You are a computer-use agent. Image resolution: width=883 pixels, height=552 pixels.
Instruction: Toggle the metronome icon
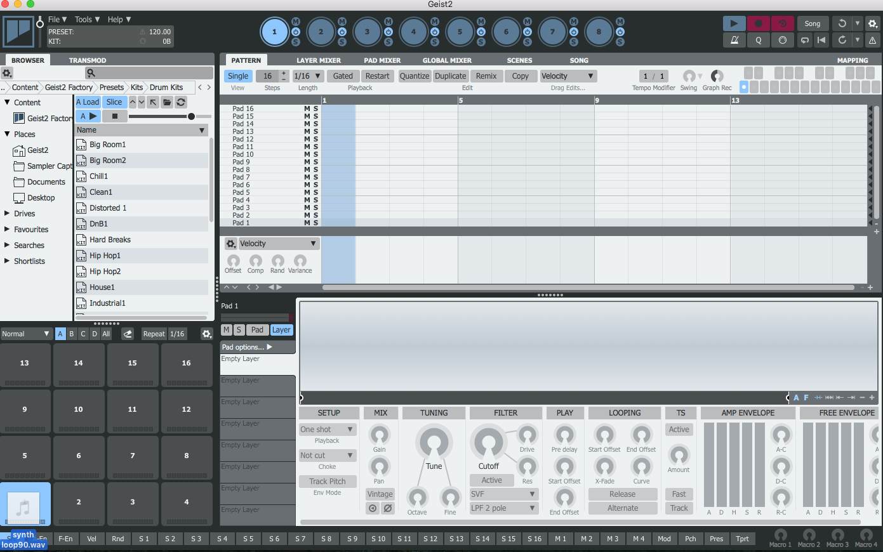point(734,40)
